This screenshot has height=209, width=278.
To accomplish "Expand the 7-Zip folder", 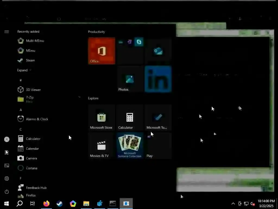I will pos(49,99).
